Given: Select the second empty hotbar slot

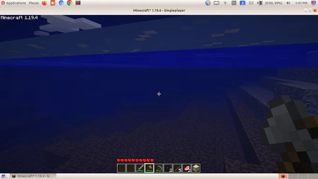Looking at the screenshot, I should click(131, 168).
